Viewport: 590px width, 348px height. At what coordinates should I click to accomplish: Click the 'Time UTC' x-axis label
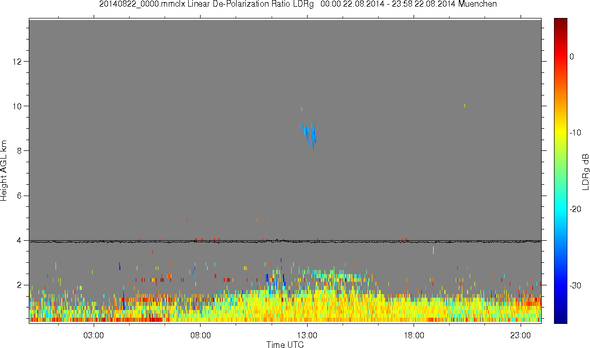click(x=285, y=344)
